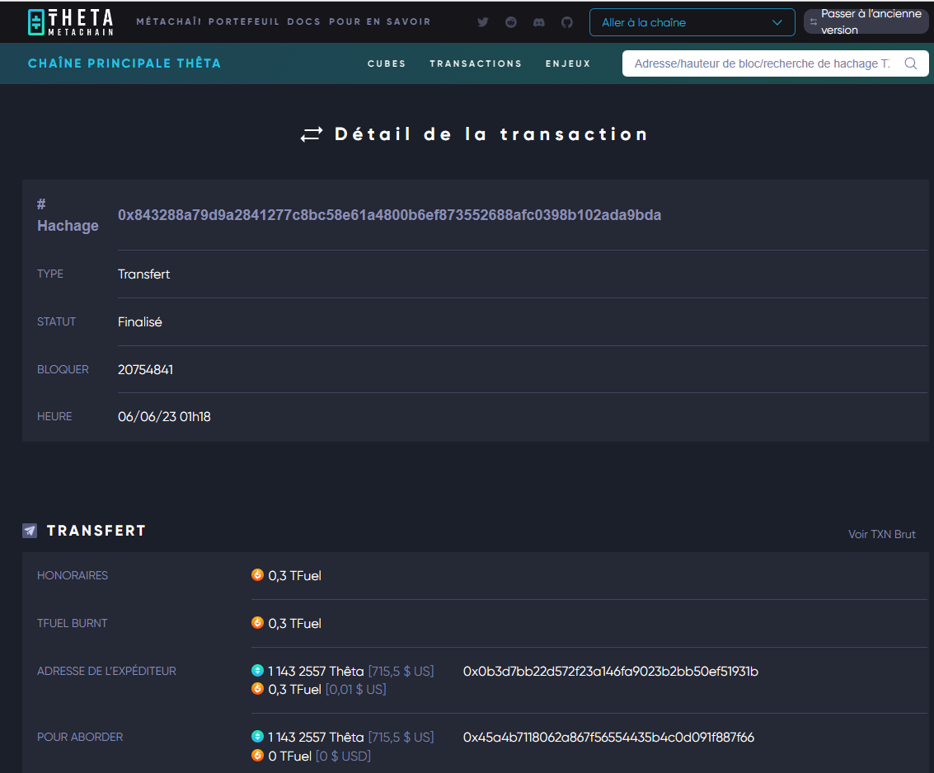This screenshot has height=773, width=934.
Task: Click the 'HEURE' label
Action: pos(54,416)
